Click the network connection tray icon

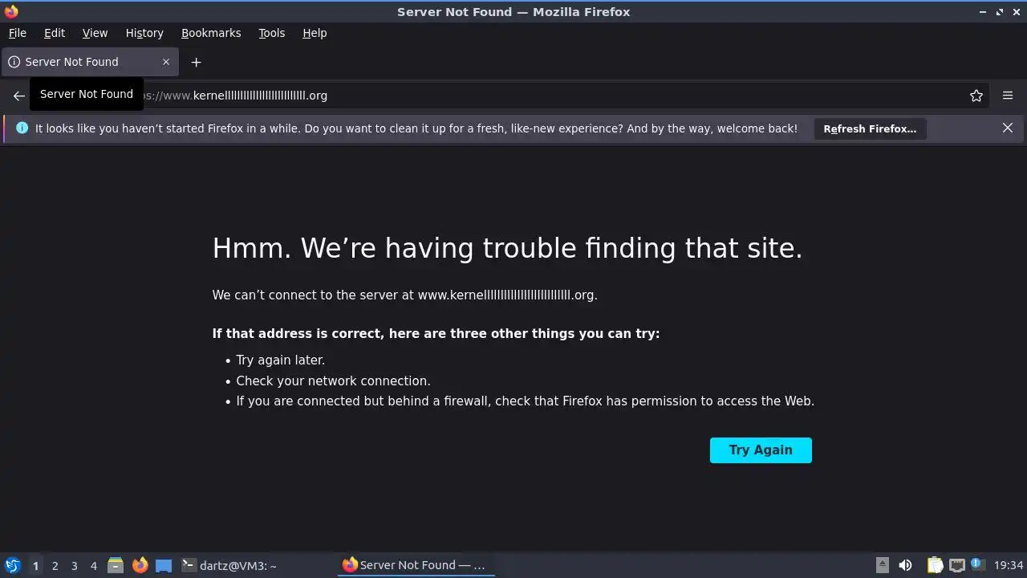coord(956,565)
